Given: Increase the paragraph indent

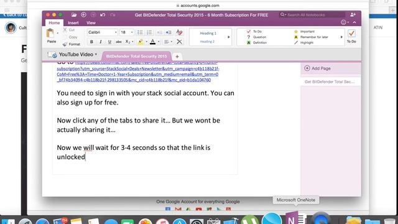Looking at the screenshot, I should point(169,32).
